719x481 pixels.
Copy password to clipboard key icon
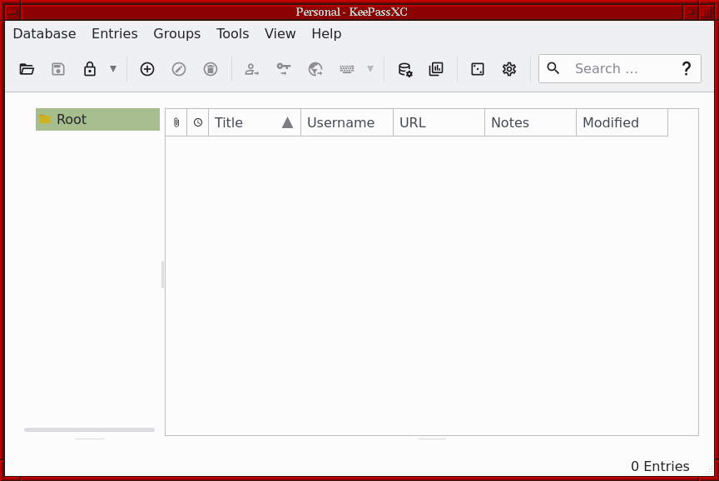(x=284, y=69)
